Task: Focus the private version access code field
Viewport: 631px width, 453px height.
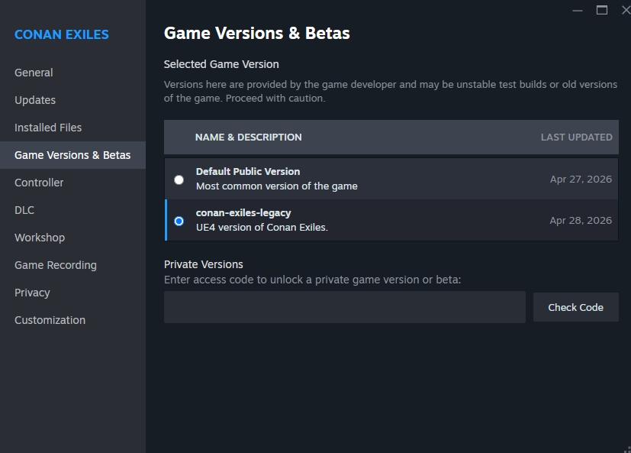Action: pyautogui.click(x=344, y=307)
